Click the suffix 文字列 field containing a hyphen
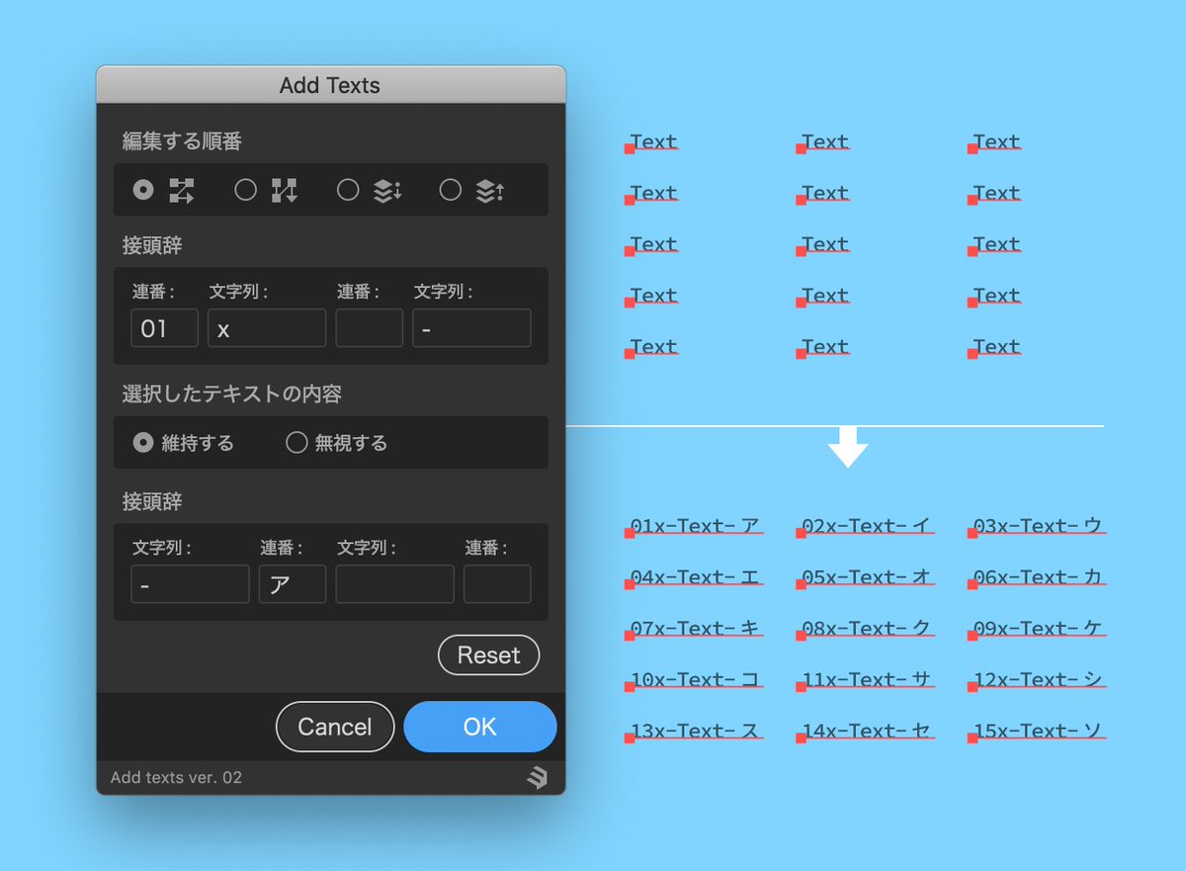Screen dimensions: 1186x871 point(190,583)
